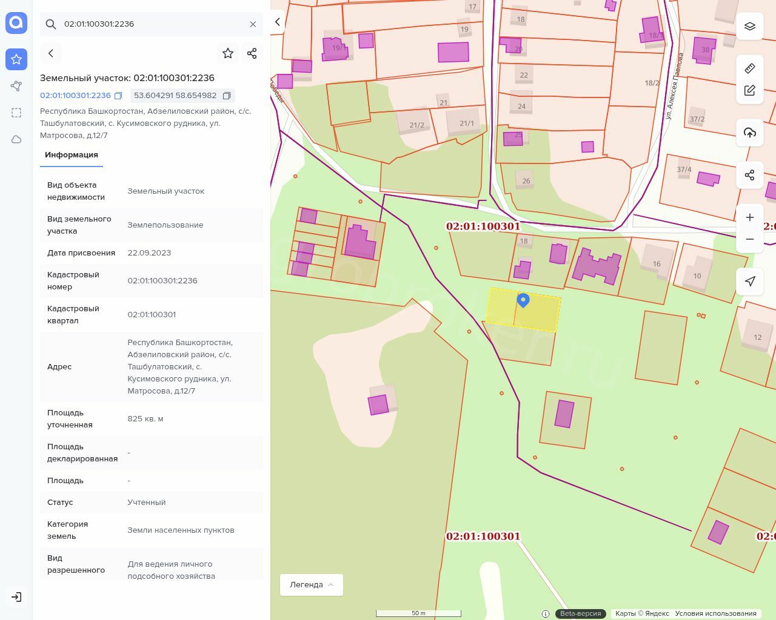Switch to the Информация tab

point(72,155)
